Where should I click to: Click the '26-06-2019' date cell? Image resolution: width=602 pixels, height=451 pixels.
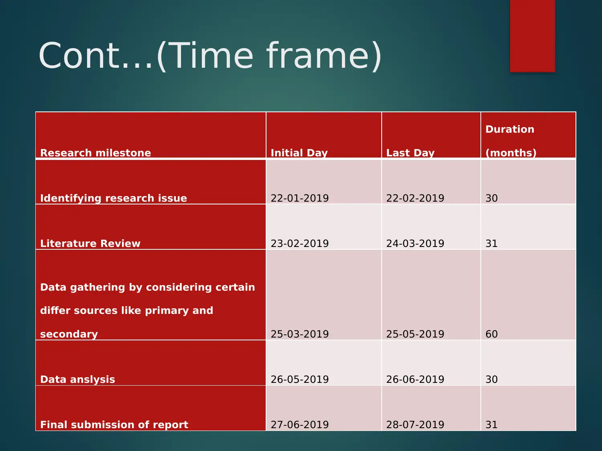pos(431,363)
